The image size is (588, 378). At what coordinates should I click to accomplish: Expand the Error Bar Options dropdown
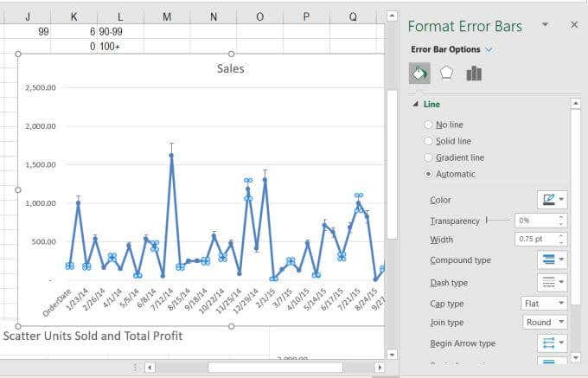(x=489, y=49)
